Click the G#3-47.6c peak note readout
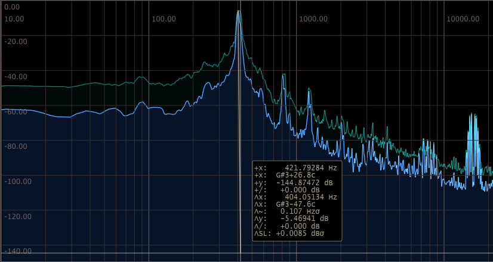 295,204
